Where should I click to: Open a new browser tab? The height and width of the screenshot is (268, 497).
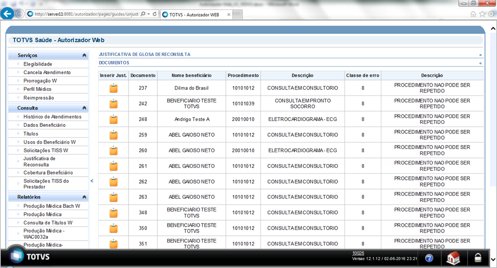[x=238, y=14]
